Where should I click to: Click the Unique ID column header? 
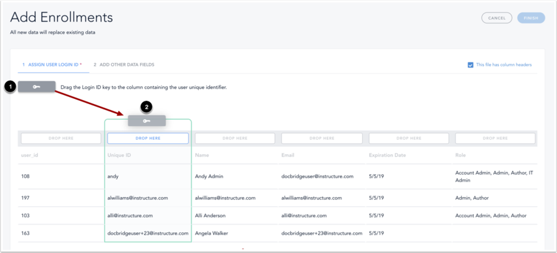point(119,155)
